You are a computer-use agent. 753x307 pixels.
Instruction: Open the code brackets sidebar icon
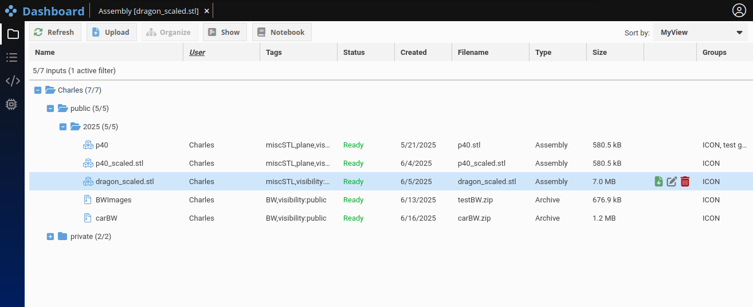pos(12,81)
